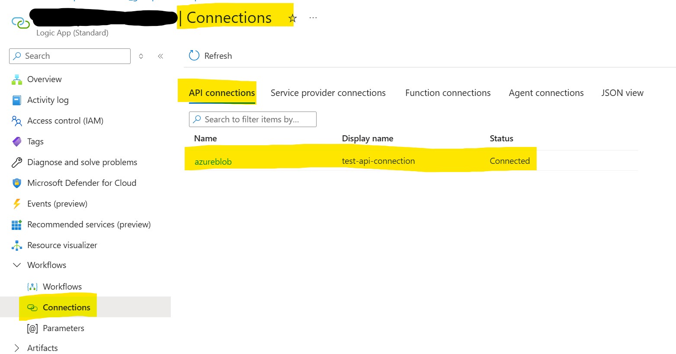Click the Activity log icon
The width and height of the screenshot is (676, 354).
point(16,100)
